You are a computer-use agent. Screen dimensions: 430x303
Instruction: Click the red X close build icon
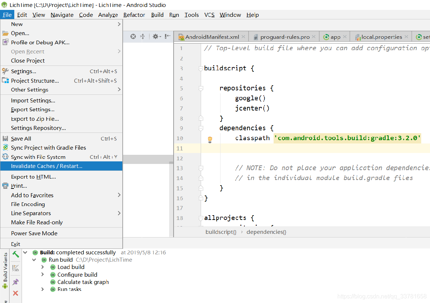pyautogui.click(x=16, y=293)
